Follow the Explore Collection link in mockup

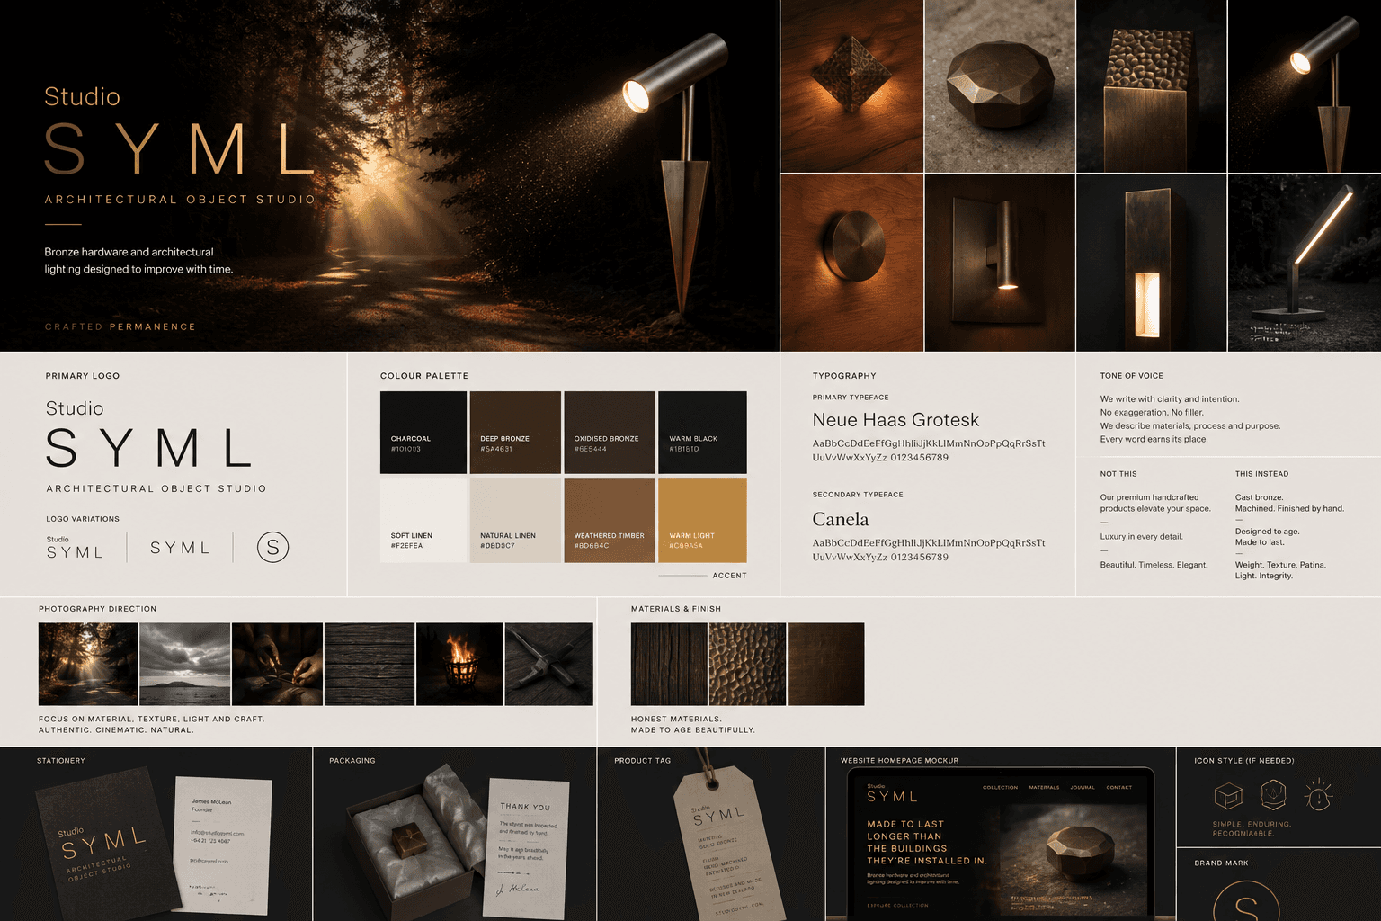pos(897,906)
